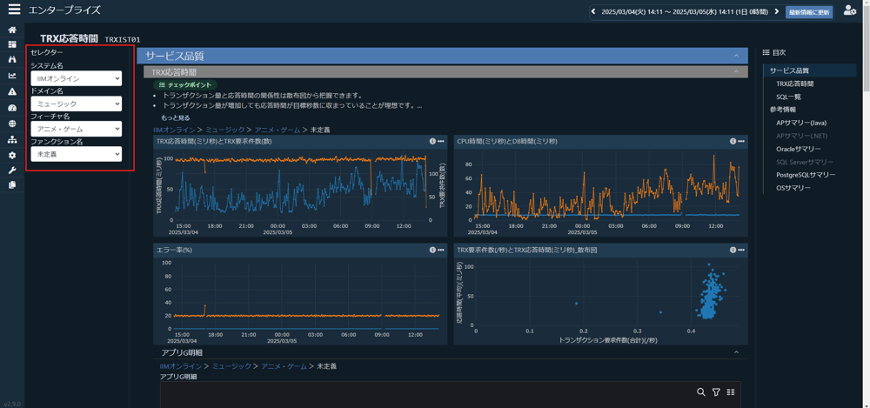Open the binoculars search icon in sidebar
Image resolution: width=870 pixels, height=408 pixels.
12,59
